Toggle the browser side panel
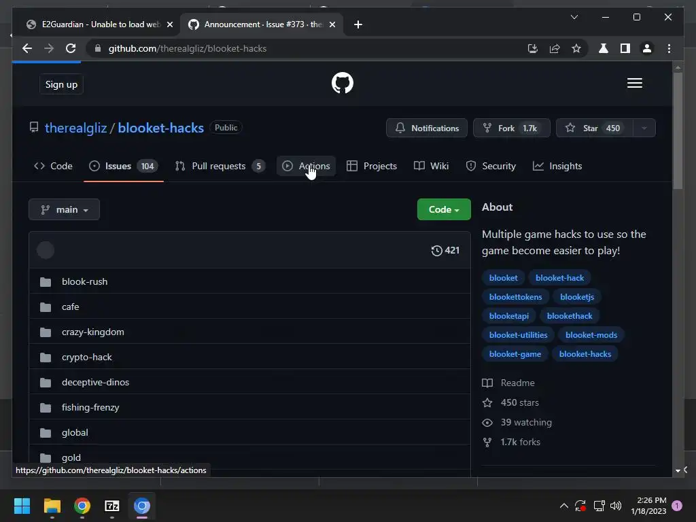The image size is (696, 522). pyautogui.click(x=625, y=48)
